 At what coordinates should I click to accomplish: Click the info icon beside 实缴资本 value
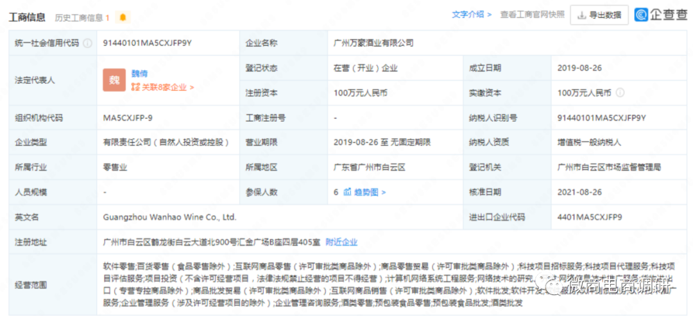(x=620, y=93)
